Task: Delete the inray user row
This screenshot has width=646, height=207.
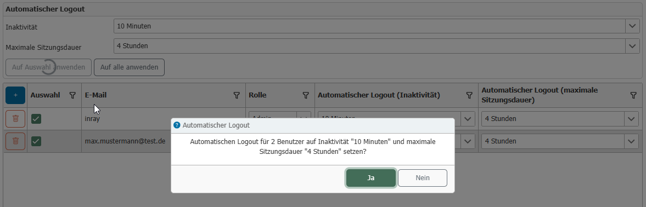Action: pos(16,119)
